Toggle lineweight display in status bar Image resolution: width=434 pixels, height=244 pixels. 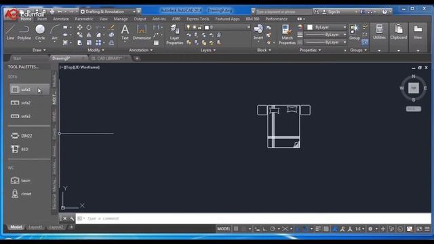pyautogui.click(x=318, y=229)
